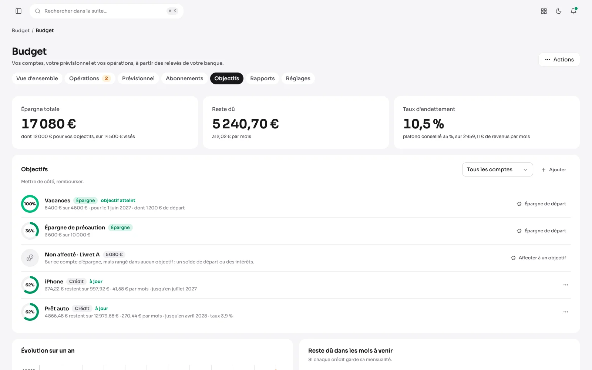
Task: Switch to dark mode moon icon
Action: click(x=559, y=11)
